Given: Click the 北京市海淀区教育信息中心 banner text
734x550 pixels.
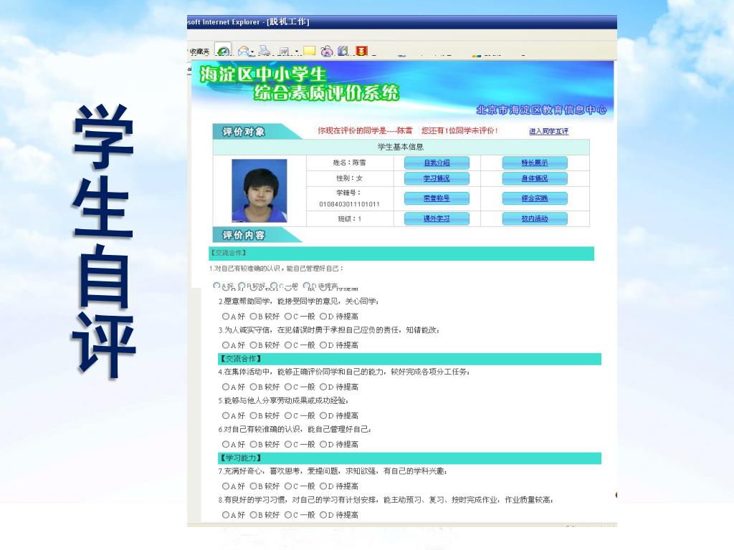Looking at the screenshot, I should (541, 110).
